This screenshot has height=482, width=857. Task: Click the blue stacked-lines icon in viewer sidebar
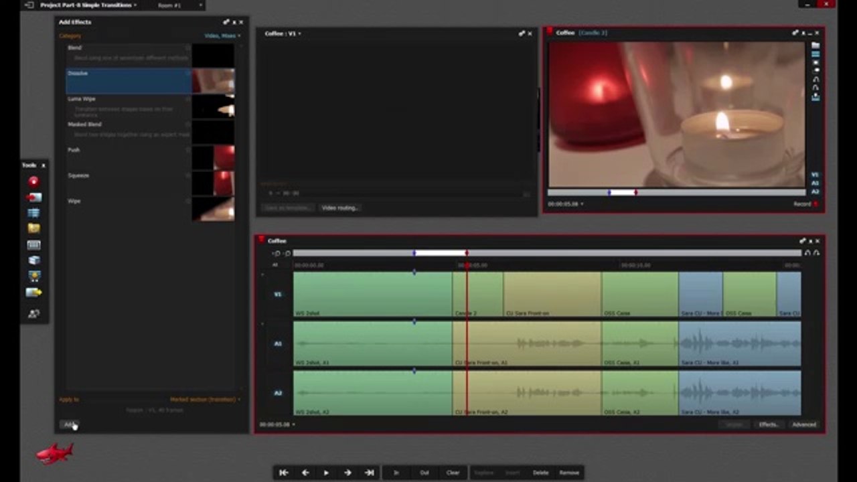(815, 54)
